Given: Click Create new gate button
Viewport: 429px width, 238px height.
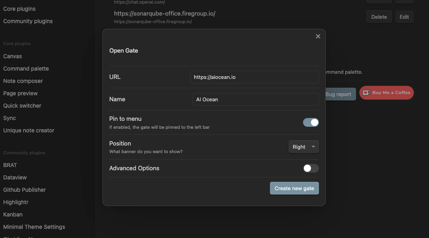Looking at the screenshot, I should click(294, 188).
